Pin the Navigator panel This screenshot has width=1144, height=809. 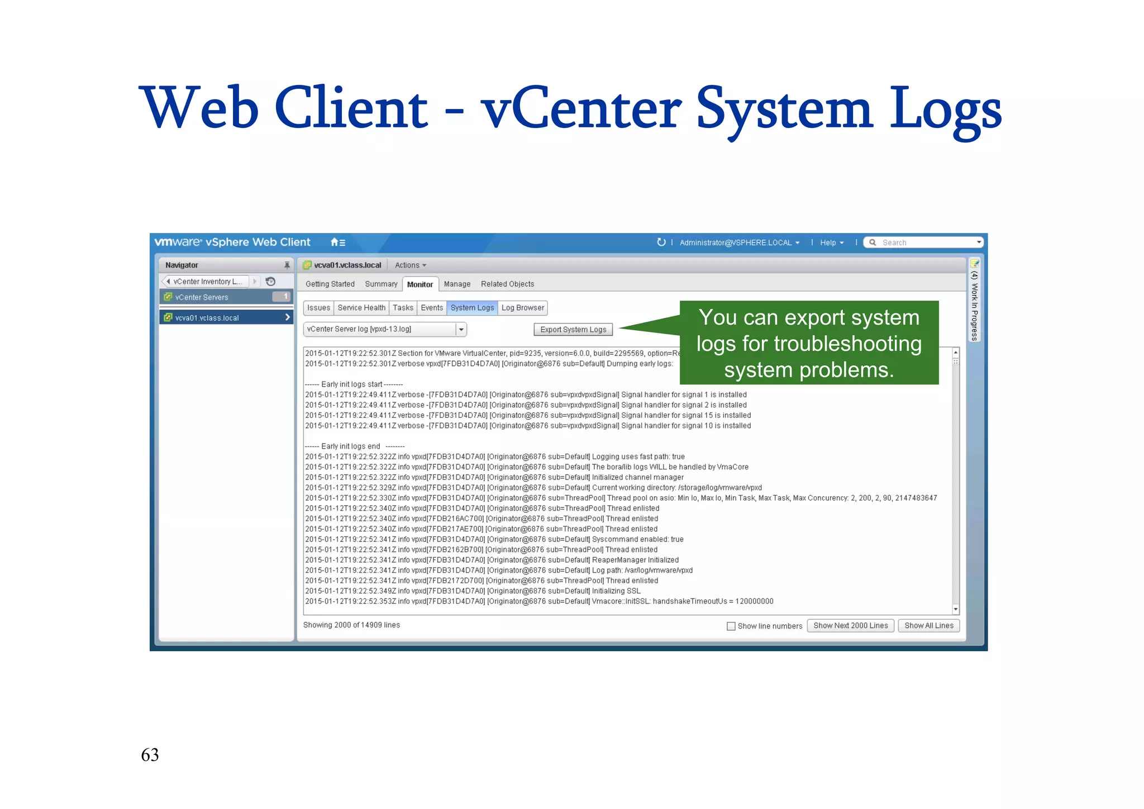(x=287, y=265)
